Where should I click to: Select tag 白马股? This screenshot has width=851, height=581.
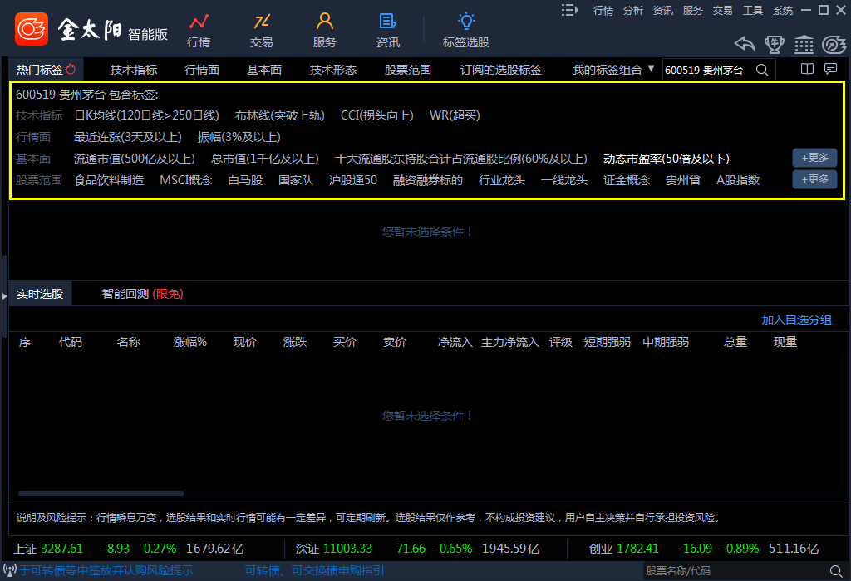pyautogui.click(x=245, y=180)
